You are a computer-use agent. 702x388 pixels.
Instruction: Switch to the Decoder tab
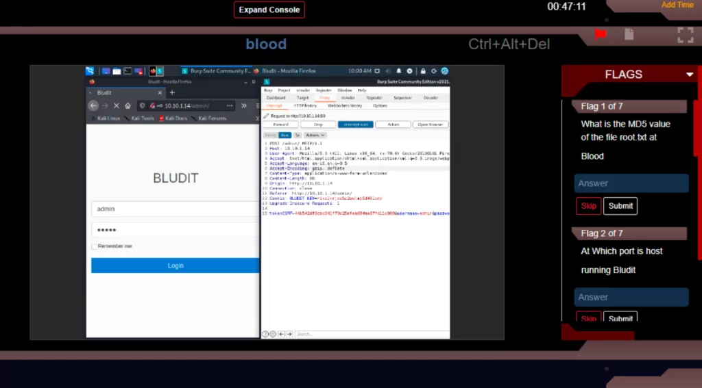(431, 98)
